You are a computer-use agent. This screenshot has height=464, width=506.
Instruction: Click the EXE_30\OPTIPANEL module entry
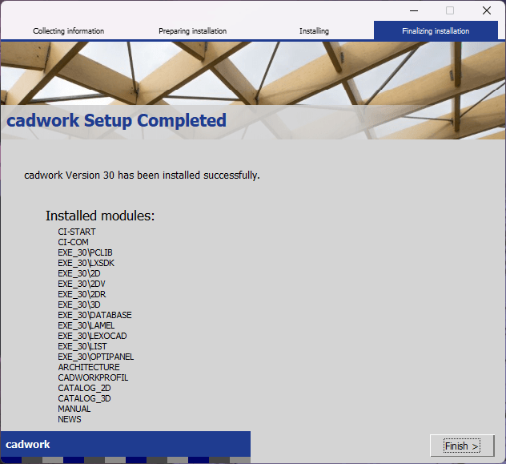click(96, 357)
